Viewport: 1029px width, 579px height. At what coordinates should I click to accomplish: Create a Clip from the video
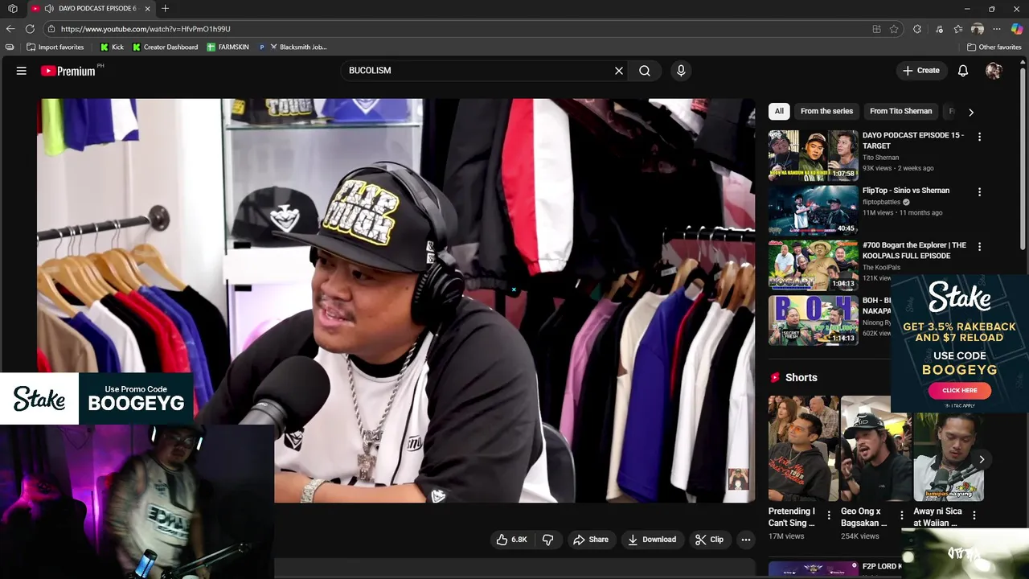pyautogui.click(x=709, y=540)
